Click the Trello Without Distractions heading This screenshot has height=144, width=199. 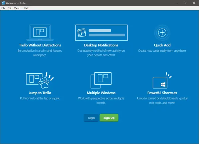[x=40, y=45]
